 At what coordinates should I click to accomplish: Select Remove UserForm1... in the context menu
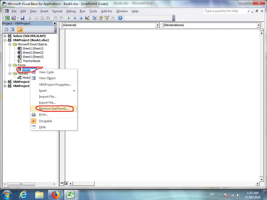54,109
